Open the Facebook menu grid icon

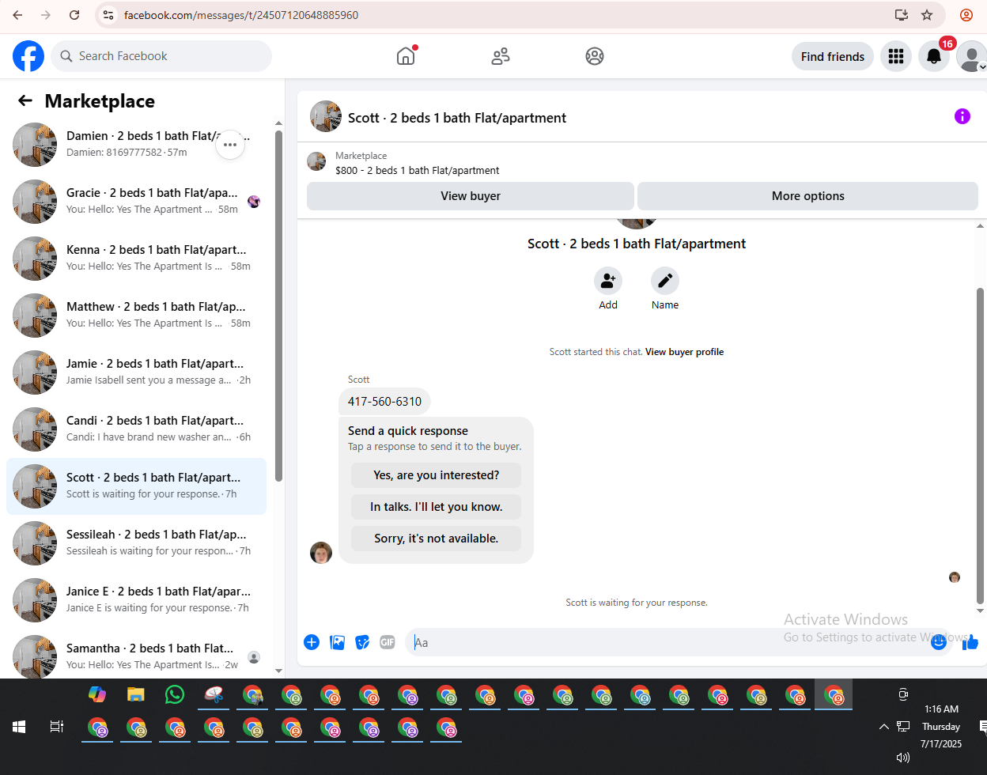tap(896, 56)
